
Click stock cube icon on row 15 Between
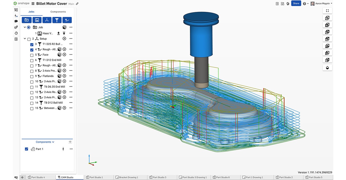coord(60,108)
